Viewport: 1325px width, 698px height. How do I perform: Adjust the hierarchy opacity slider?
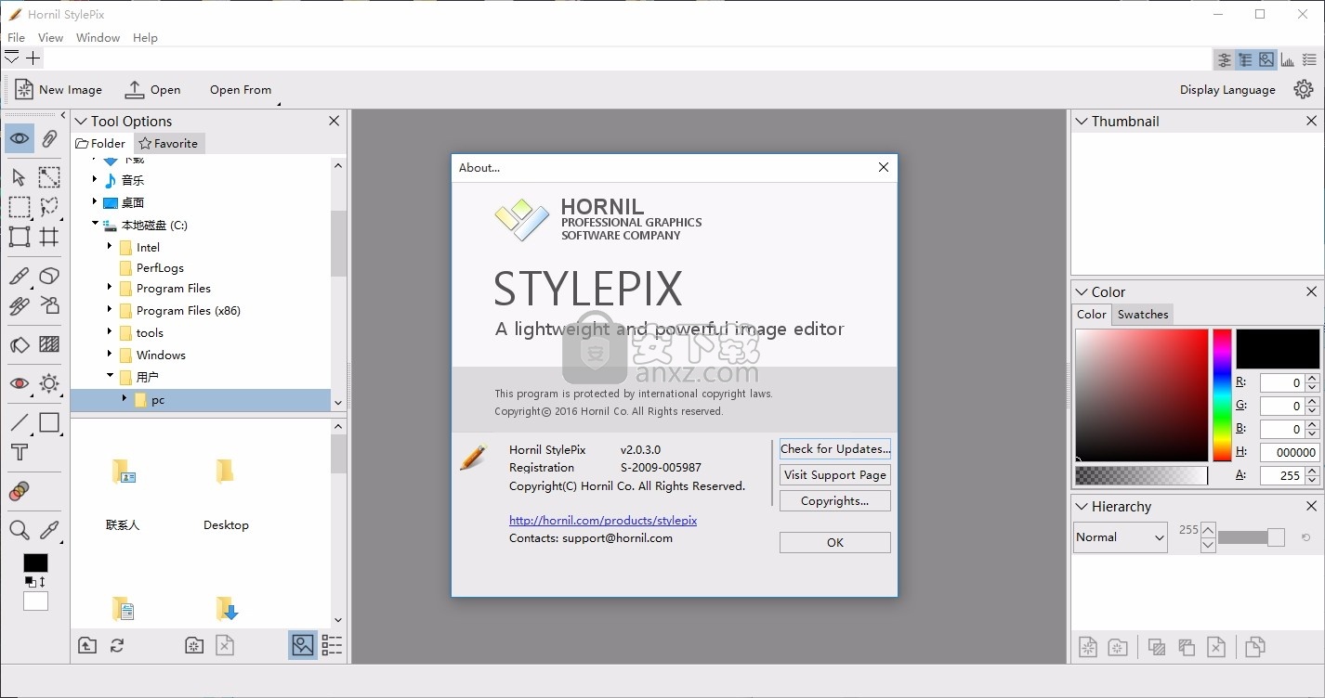point(1251,537)
